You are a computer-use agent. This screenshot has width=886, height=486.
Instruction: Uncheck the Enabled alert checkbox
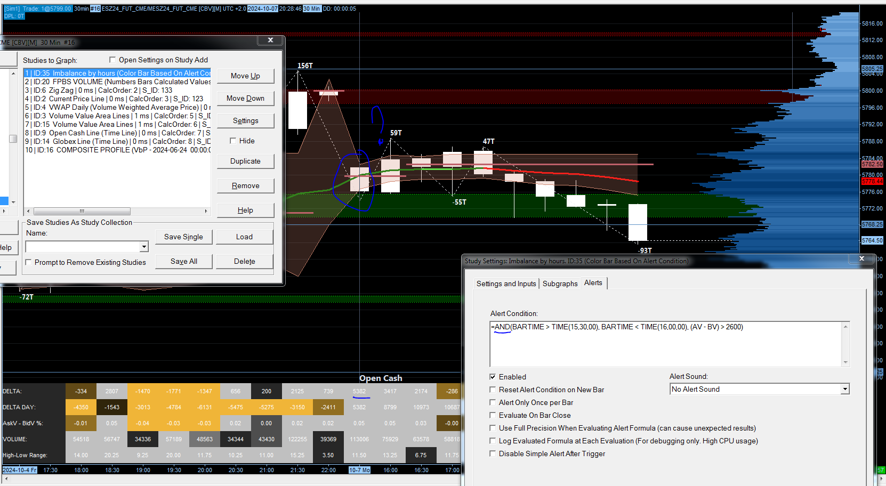(493, 377)
